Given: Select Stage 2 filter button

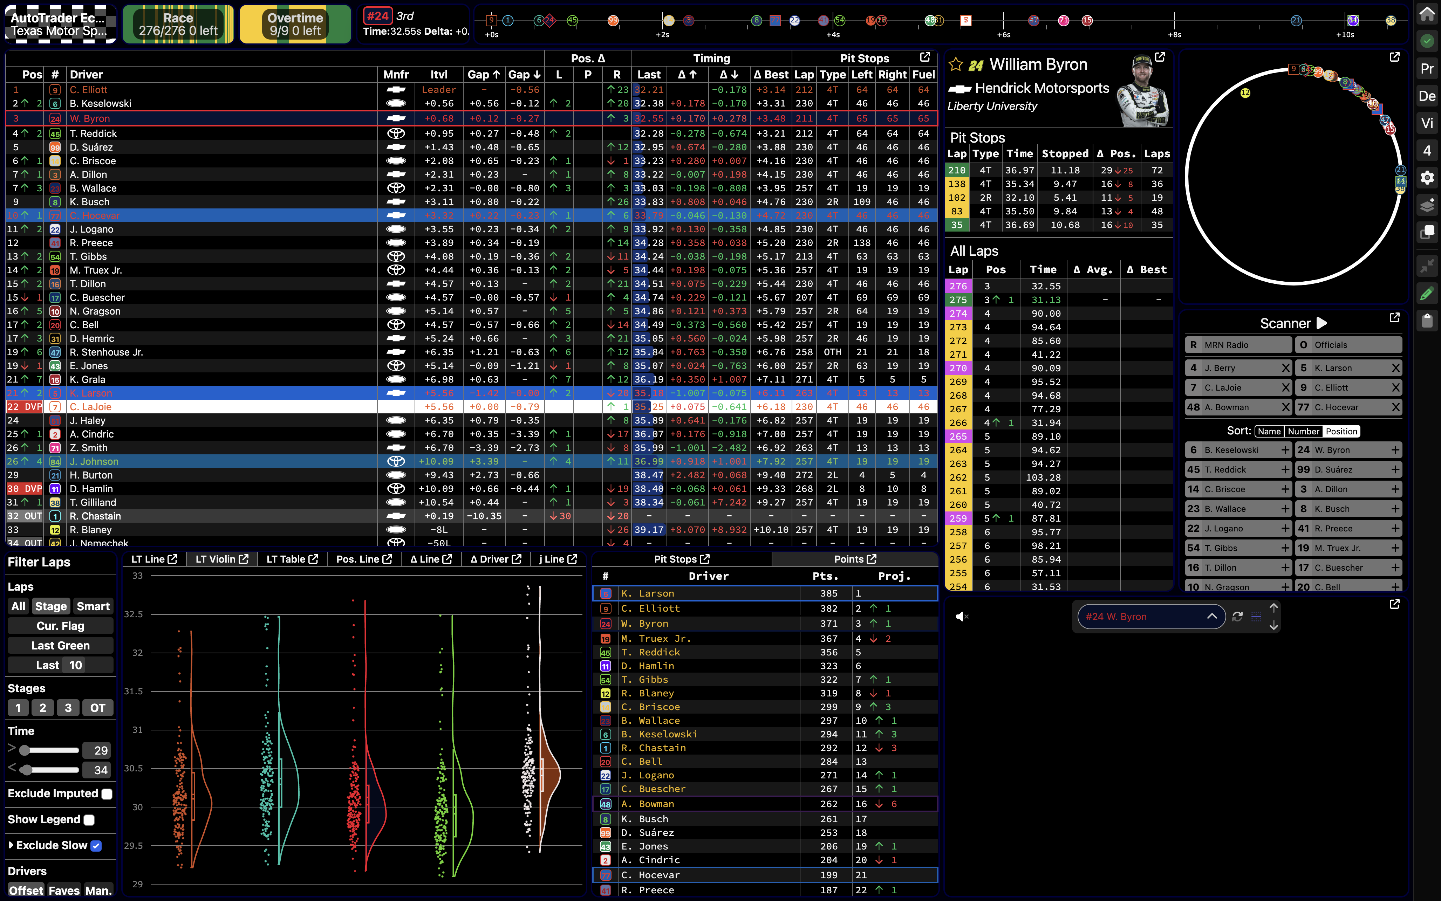Looking at the screenshot, I should 42,708.
